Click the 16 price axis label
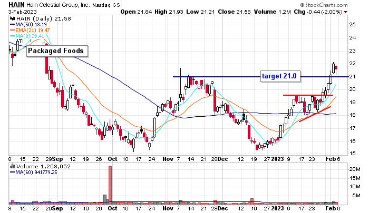The image size is (369, 213). [x=352, y=141]
